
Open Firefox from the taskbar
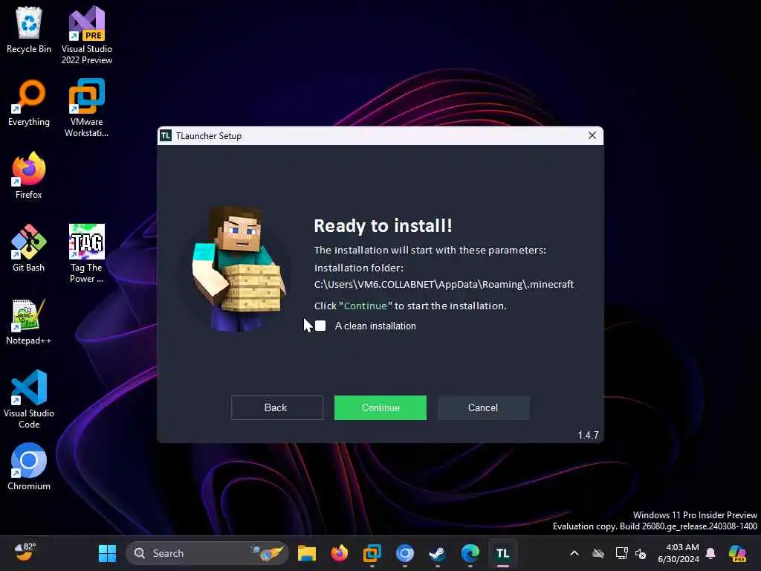coord(339,553)
